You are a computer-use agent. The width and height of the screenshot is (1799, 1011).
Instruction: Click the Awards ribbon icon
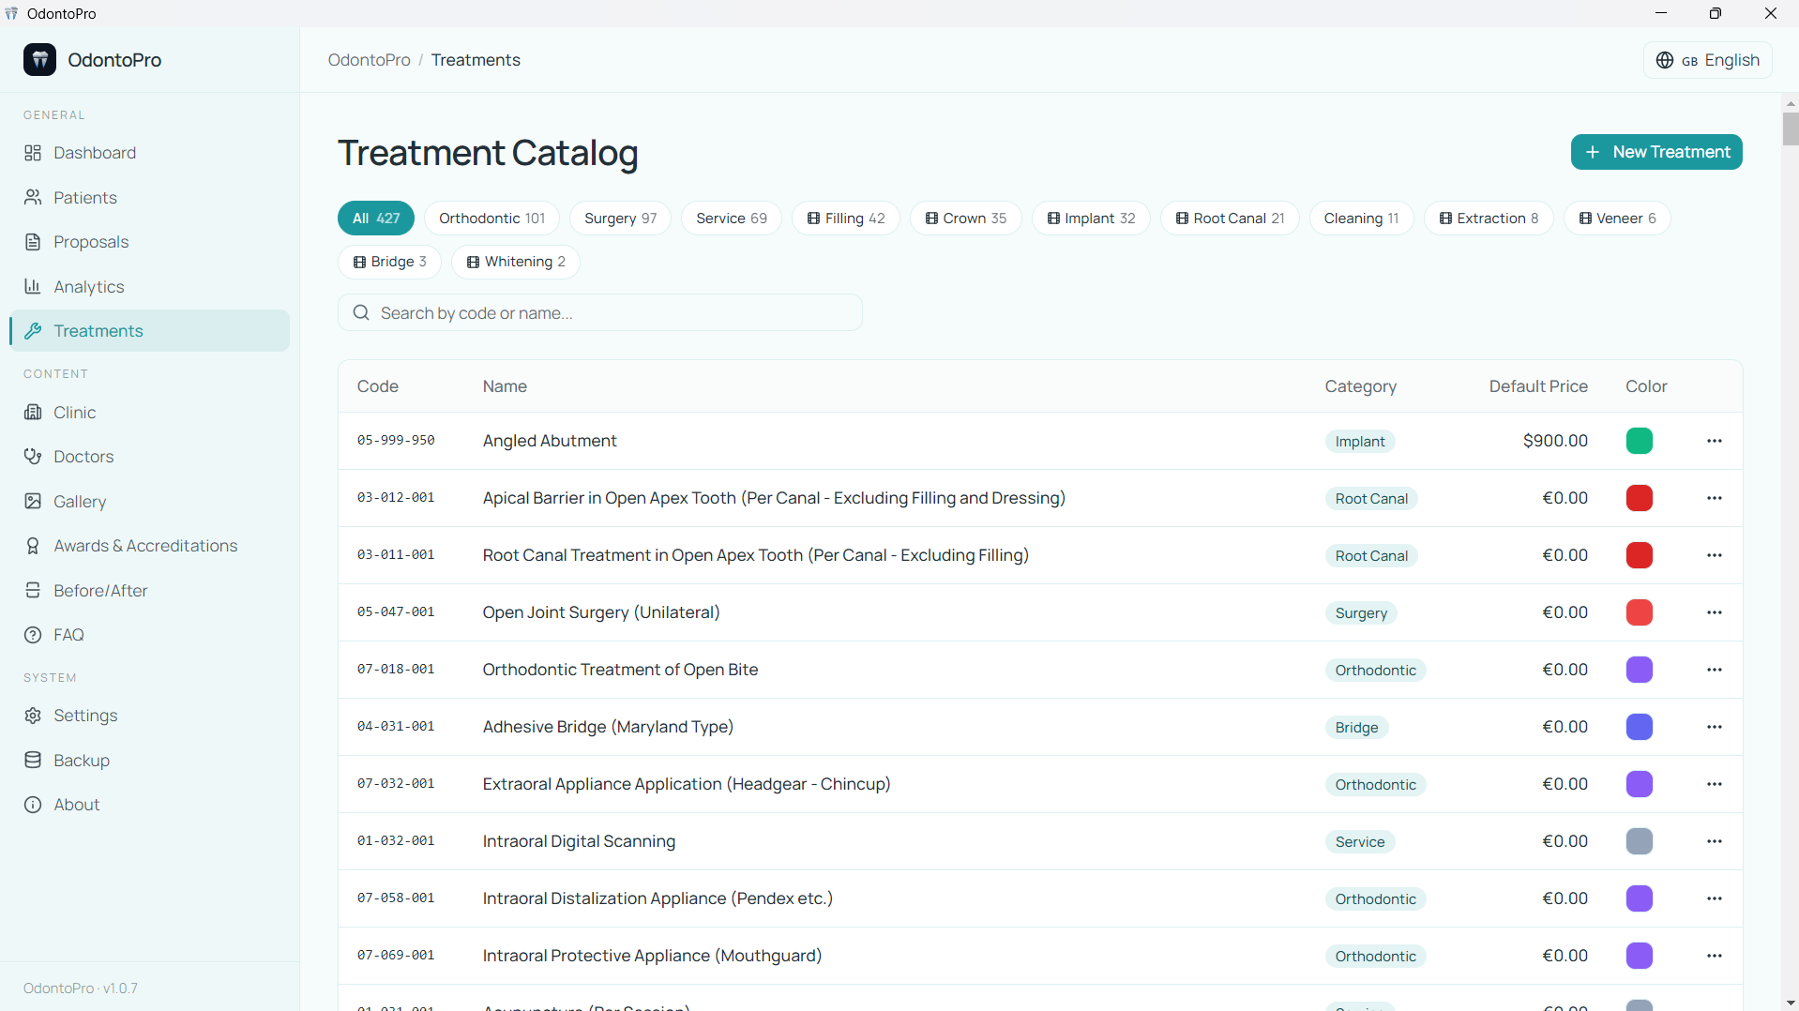(33, 546)
